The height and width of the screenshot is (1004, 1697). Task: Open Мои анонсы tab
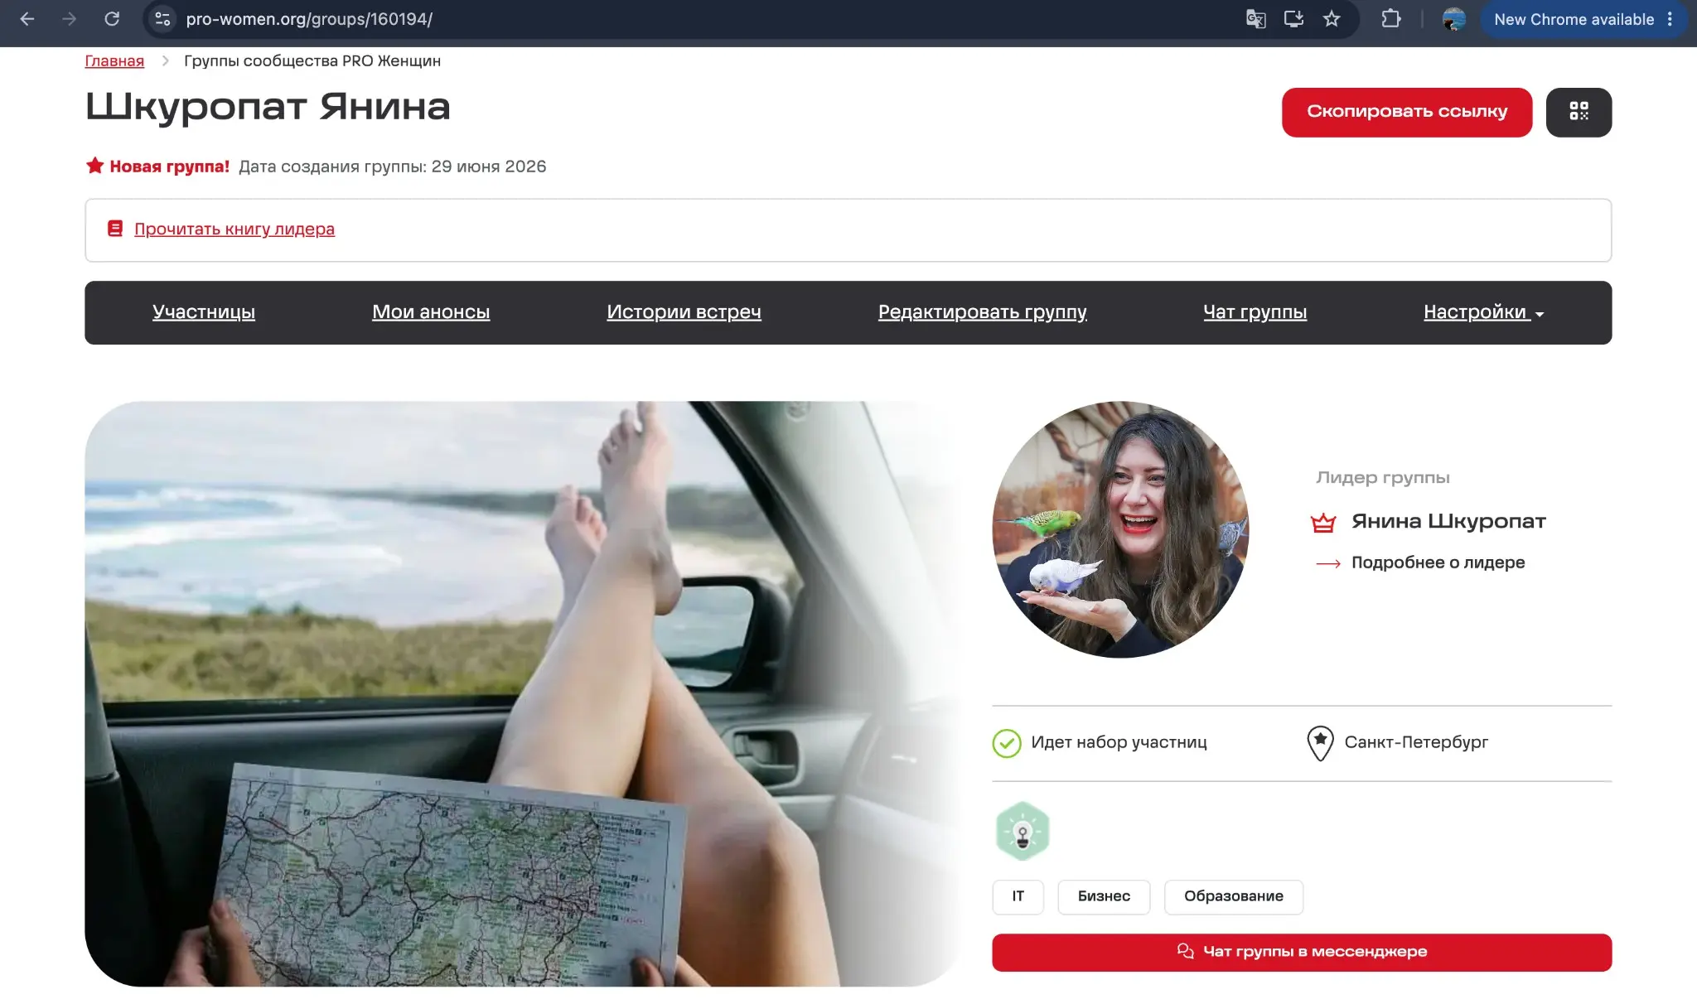[x=431, y=312]
